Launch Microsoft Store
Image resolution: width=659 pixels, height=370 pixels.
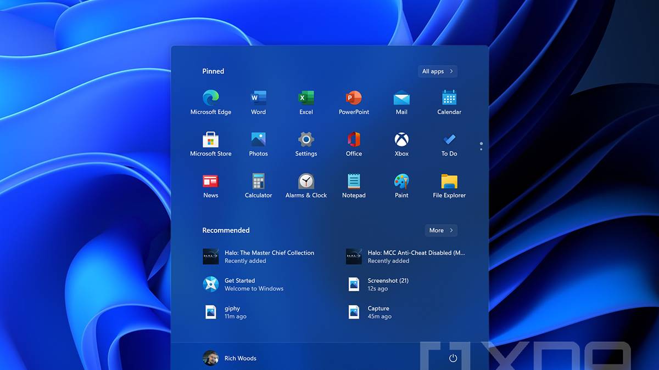point(210,144)
